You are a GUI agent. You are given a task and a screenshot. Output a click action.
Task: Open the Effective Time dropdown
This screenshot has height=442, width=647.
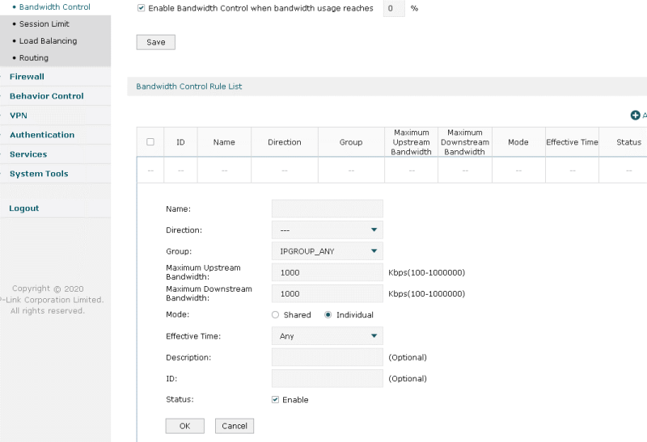pos(328,336)
